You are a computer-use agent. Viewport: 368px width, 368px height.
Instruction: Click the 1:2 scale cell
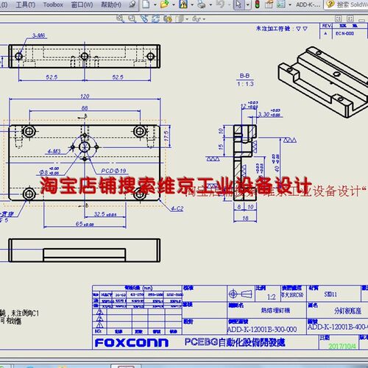[271, 297]
